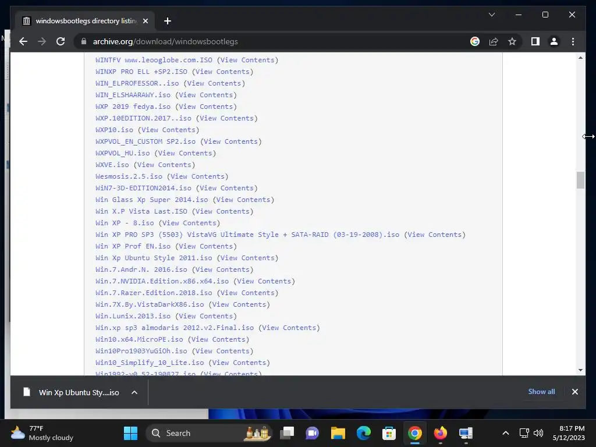Open Wesmosis.2.5.iso link
This screenshot has height=447, width=596.
[129, 176]
